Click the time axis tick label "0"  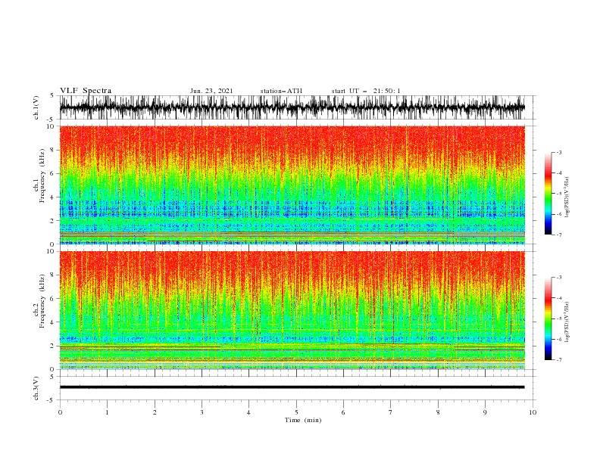pyautogui.click(x=60, y=412)
